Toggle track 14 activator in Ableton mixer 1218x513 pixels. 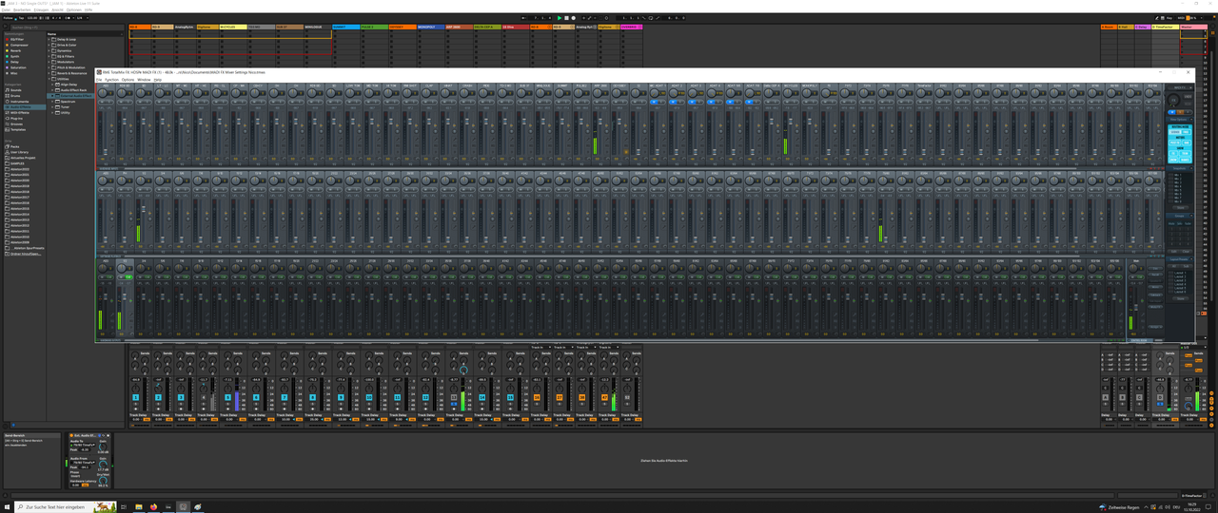pos(482,397)
